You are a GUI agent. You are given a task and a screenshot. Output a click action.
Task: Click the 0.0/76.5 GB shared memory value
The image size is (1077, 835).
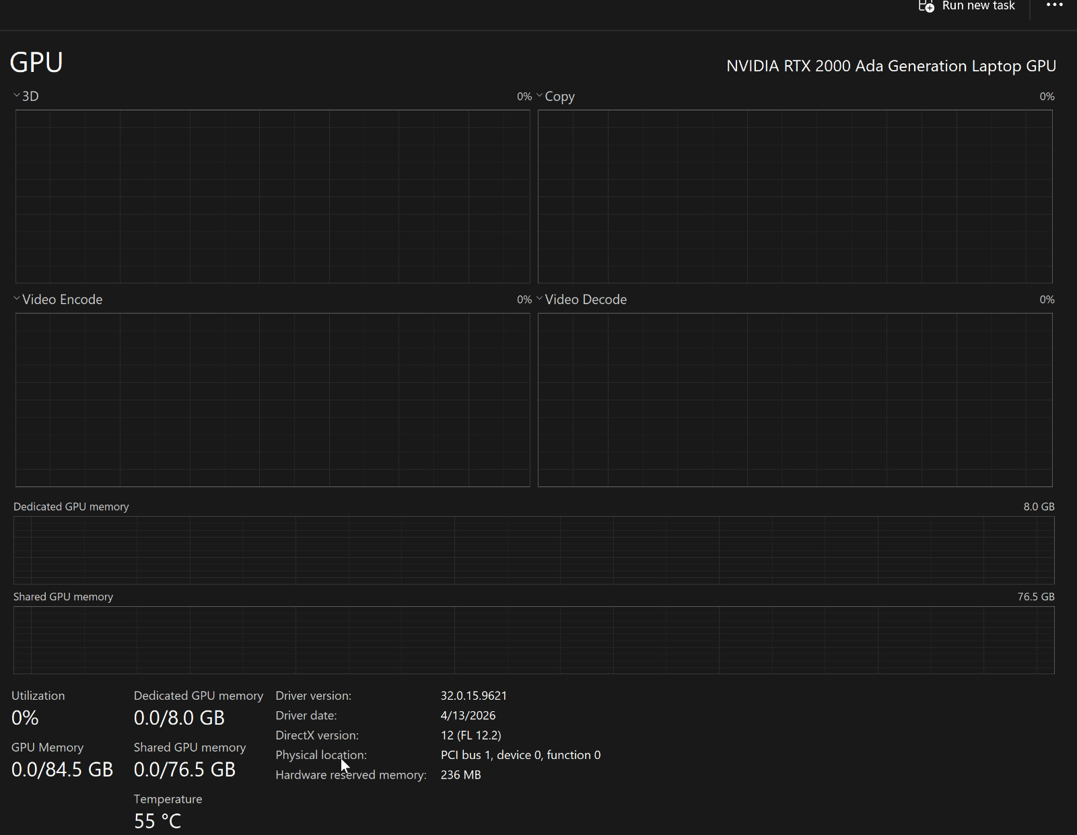[x=184, y=770]
